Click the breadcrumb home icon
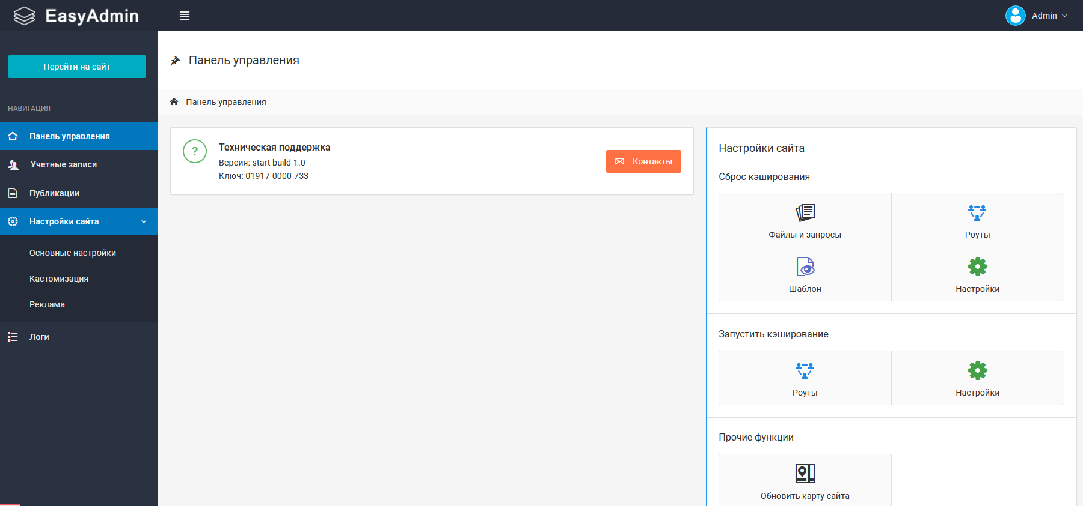Image resolution: width=1083 pixels, height=506 pixels. (174, 101)
